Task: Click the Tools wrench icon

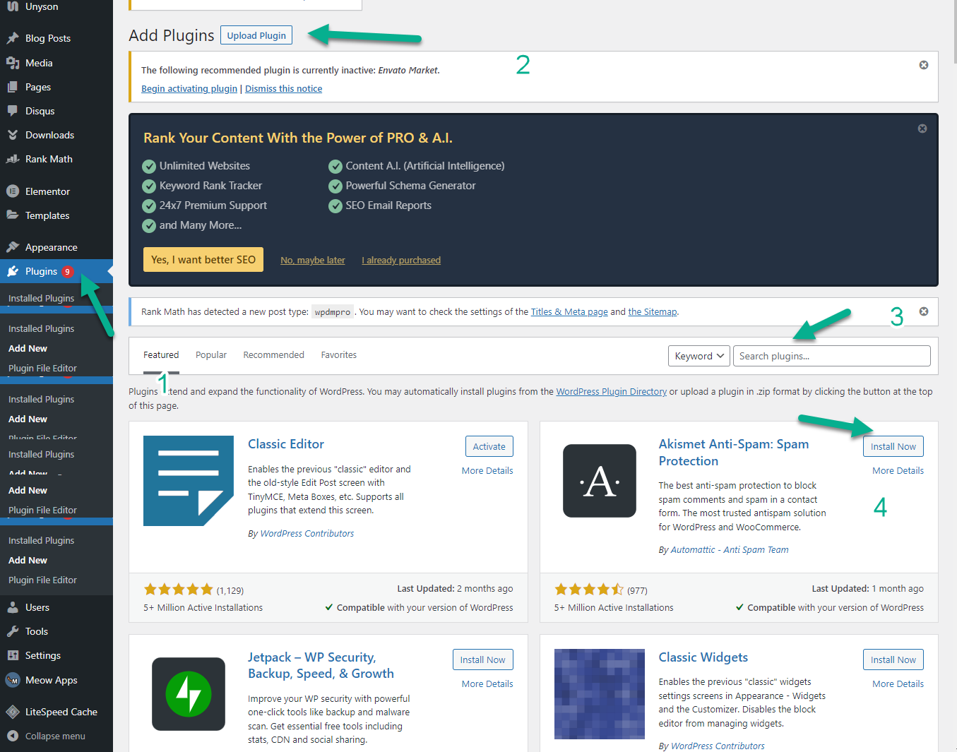Action: (13, 631)
